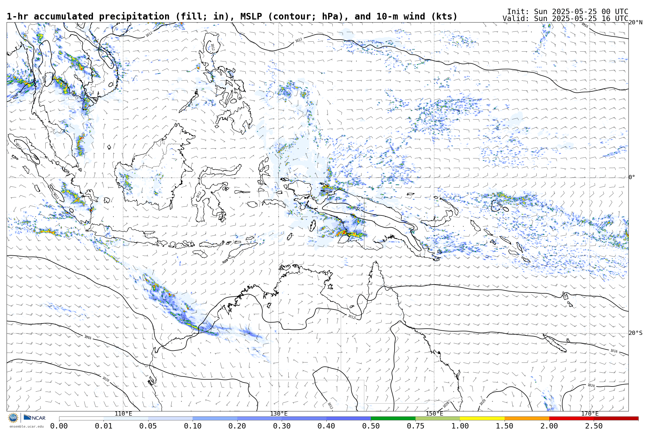Click the 'Valid: Sun 2025-05-25 16 UTC' text
Screen dimensions: 648x430
pos(565,19)
